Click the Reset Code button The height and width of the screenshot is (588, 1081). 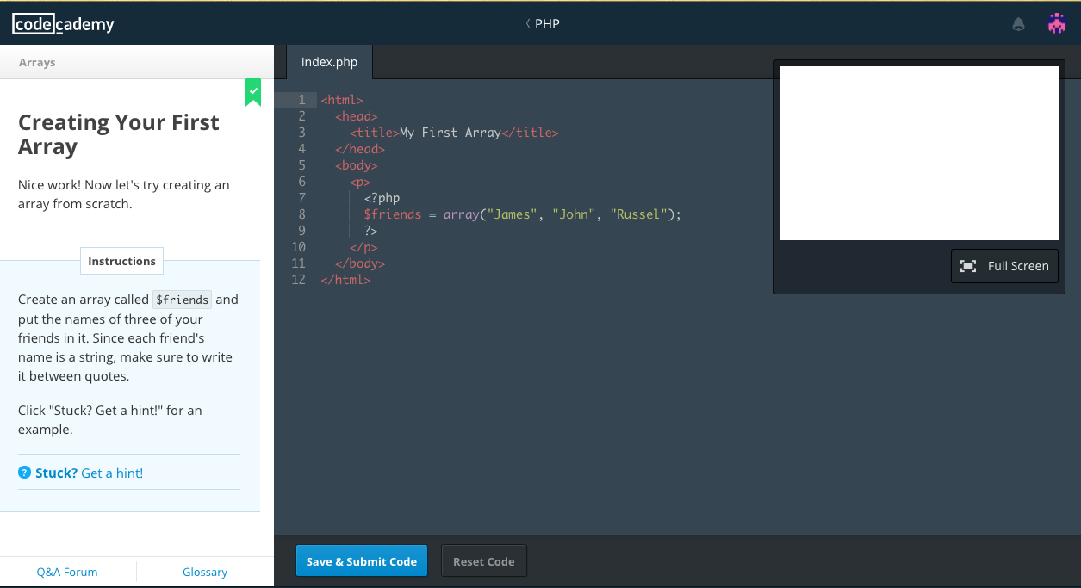coord(484,561)
